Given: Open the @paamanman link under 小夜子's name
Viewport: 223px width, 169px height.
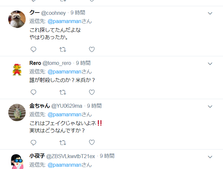Looking at the screenshot, I should (65, 165).
